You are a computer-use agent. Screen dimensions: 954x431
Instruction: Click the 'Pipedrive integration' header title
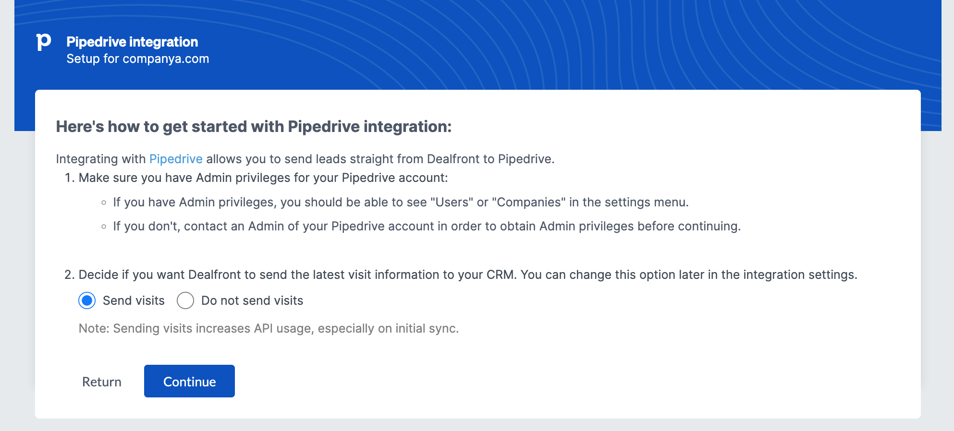click(132, 42)
